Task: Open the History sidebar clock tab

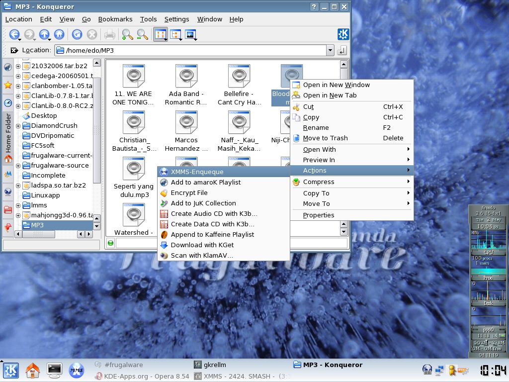Action: 8,103
